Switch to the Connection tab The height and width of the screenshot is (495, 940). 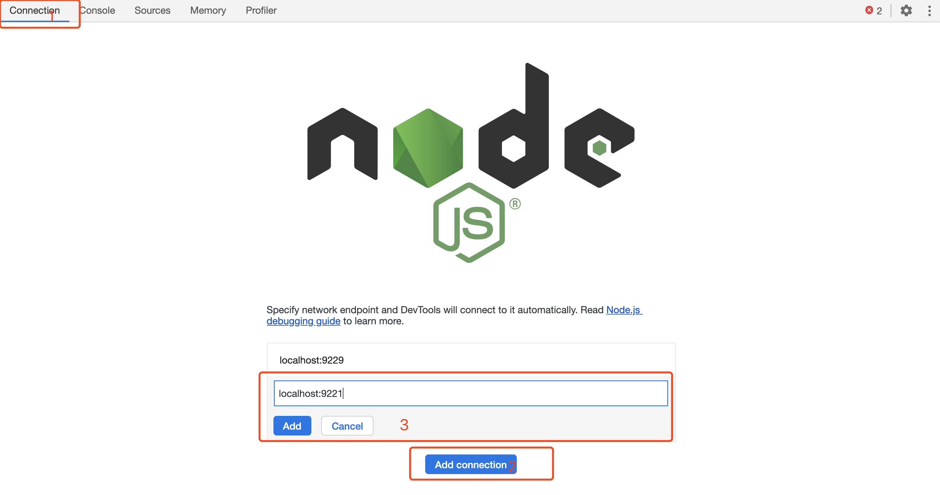pos(35,10)
